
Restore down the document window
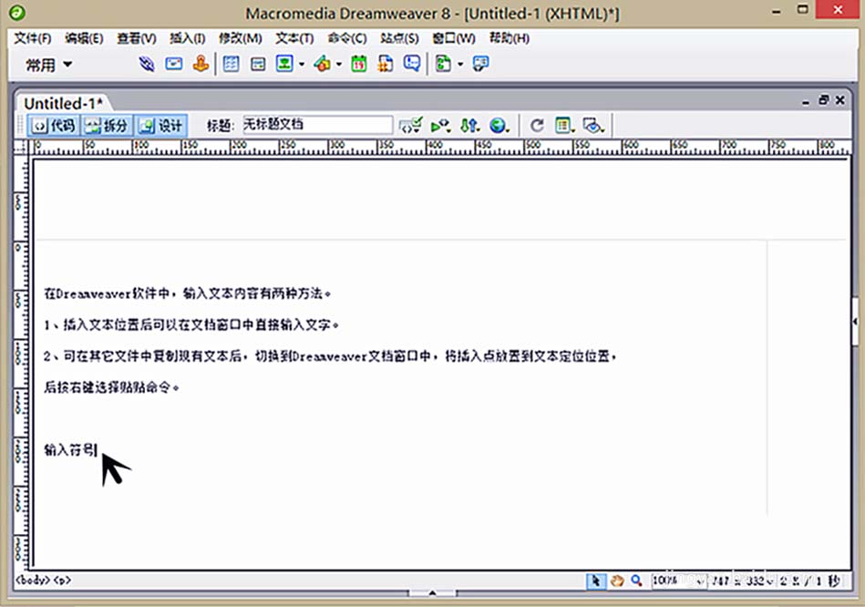(x=823, y=100)
